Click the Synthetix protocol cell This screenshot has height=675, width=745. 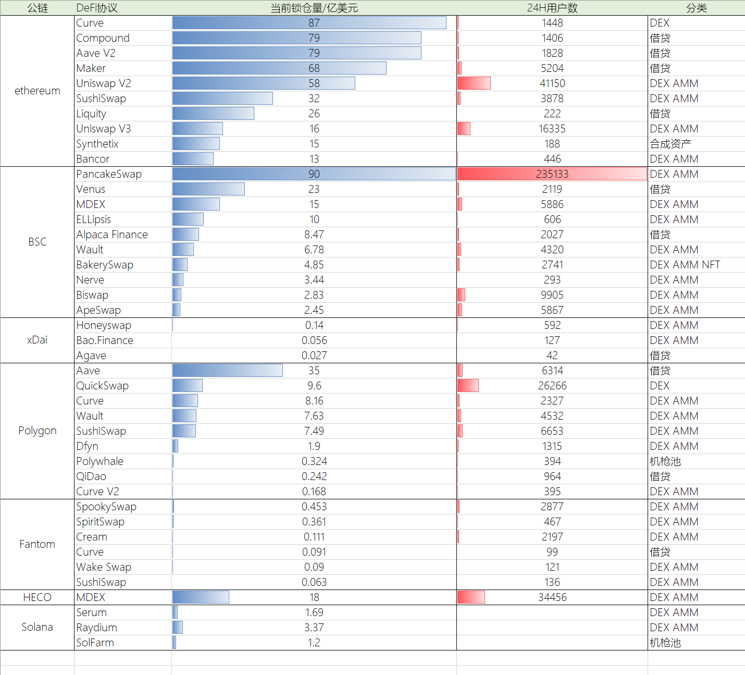click(x=123, y=144)
